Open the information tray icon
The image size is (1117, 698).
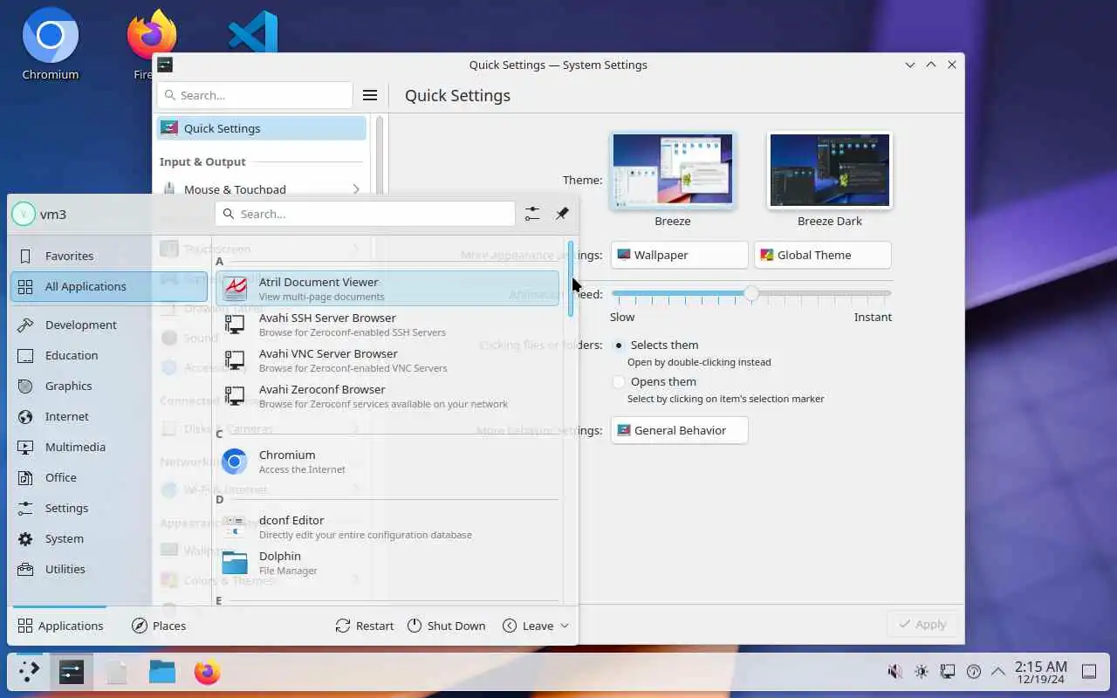click(974, 672)
